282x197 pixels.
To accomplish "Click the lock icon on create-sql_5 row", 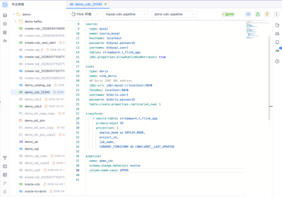I will point(48,50).
